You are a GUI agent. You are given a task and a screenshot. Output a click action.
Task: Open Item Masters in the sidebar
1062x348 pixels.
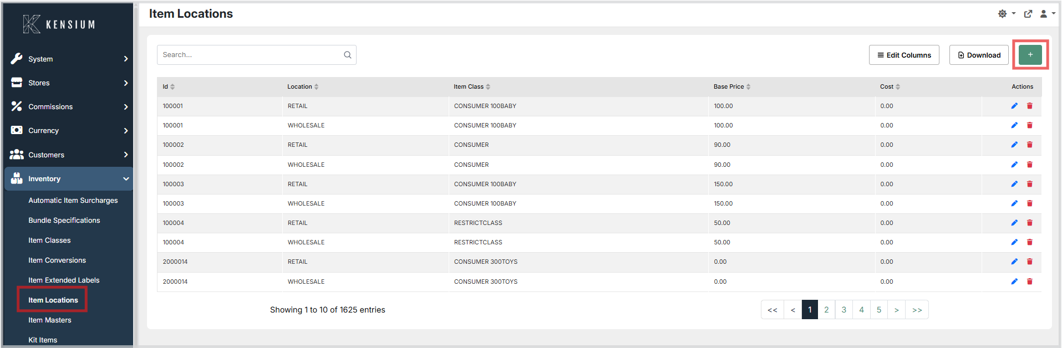click(50, 320)
